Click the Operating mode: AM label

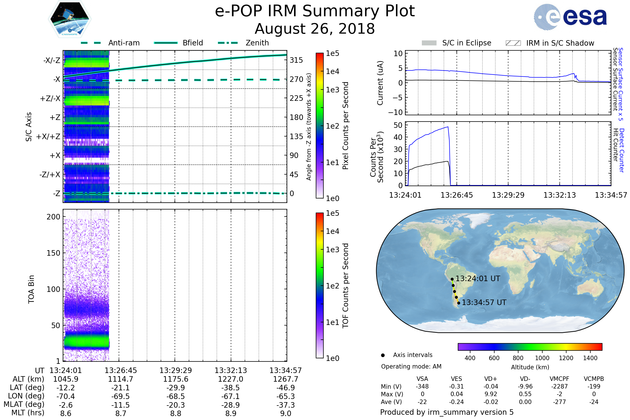tap(411, 366)
